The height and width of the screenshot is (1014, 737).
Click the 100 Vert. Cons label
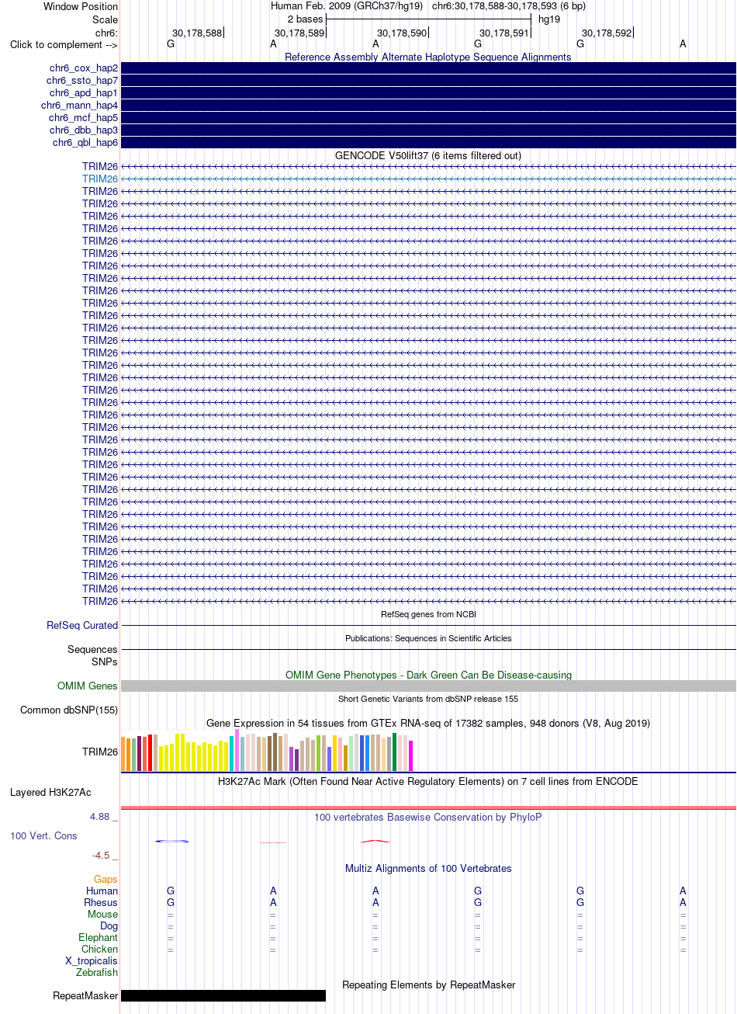[43, 835]
